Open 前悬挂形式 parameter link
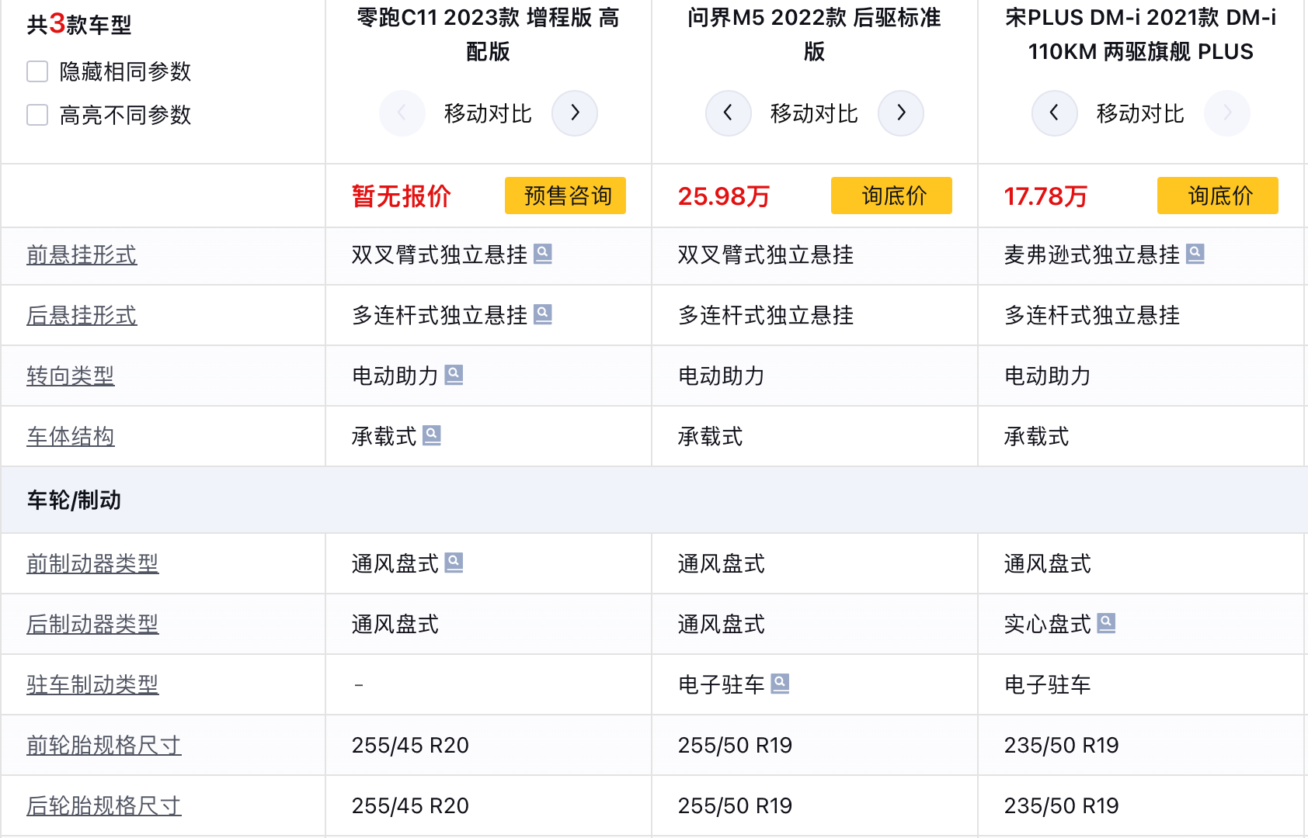Viewport: 1308px width, 838px height. tap(82, 255)
